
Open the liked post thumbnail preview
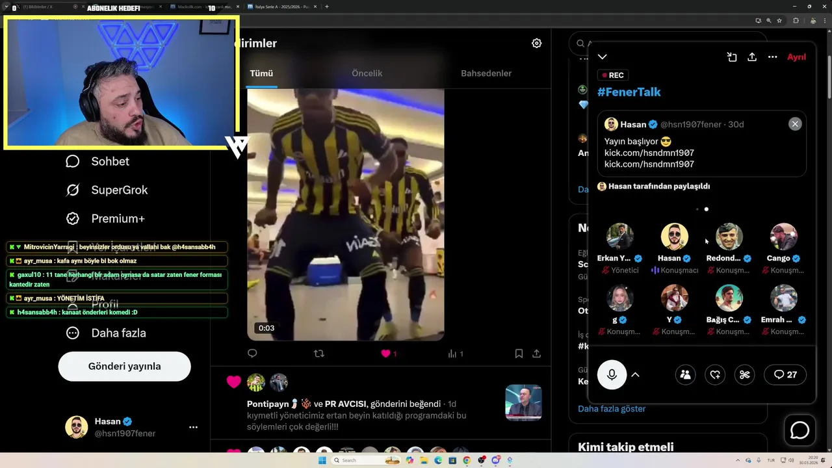[523, 402]
